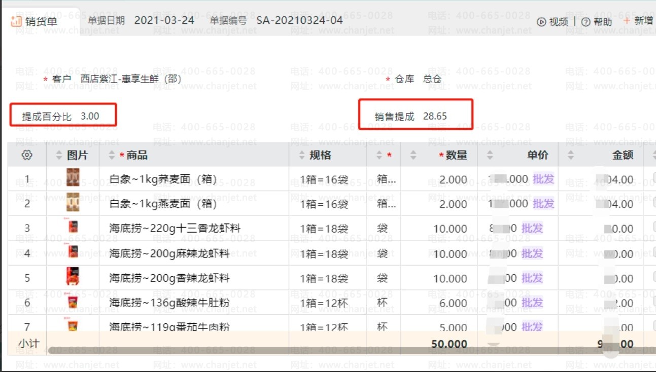Open thumbnail of 海底捞~136g酸辣牛肚粉
This screenshot has height=372, width=656.
tap(73, 302)
